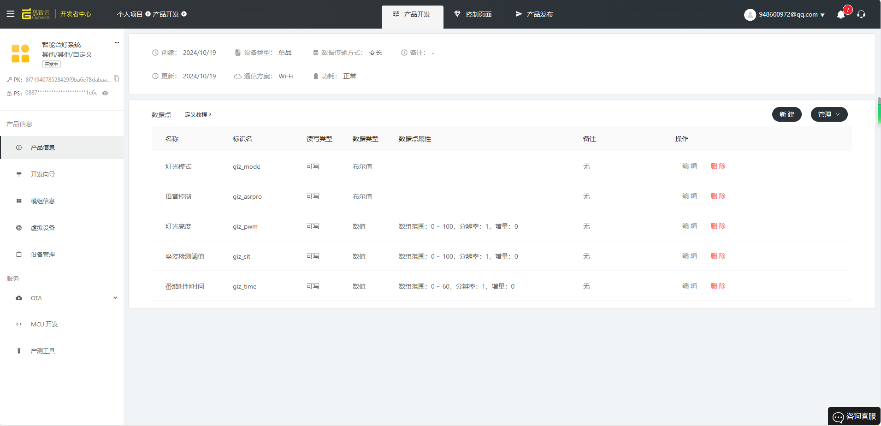Screen dimensions: 881x426
Task: Edit the 灯光亮度 data point
Action: [x=689, y=226]
